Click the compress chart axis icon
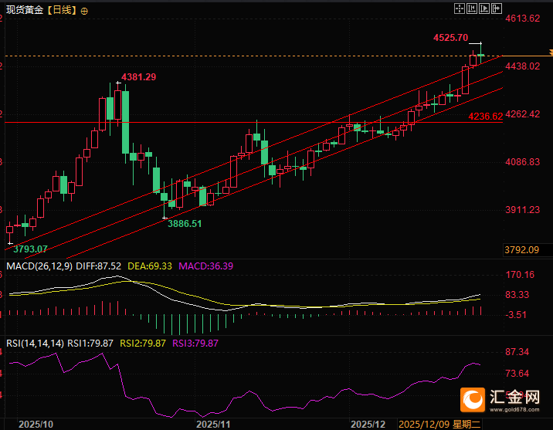The image size is (553, 430). pyautogui.click(x=472, y=8)
